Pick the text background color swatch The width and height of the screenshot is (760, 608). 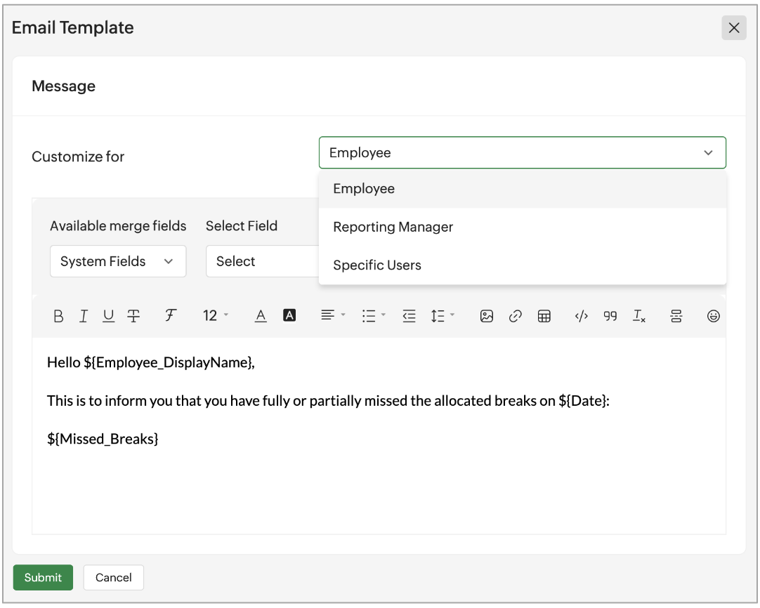click(x=289, y=317)
